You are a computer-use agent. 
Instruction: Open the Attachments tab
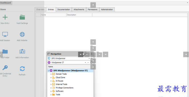(79, 10)
